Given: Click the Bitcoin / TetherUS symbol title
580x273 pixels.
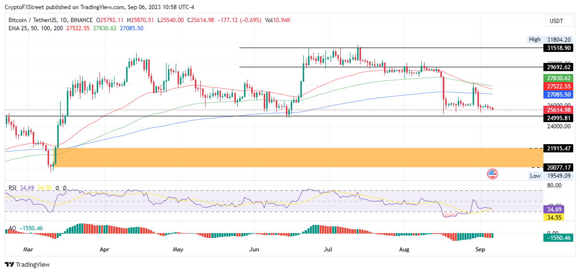Looking at the screenshot, I should point(39,20).
